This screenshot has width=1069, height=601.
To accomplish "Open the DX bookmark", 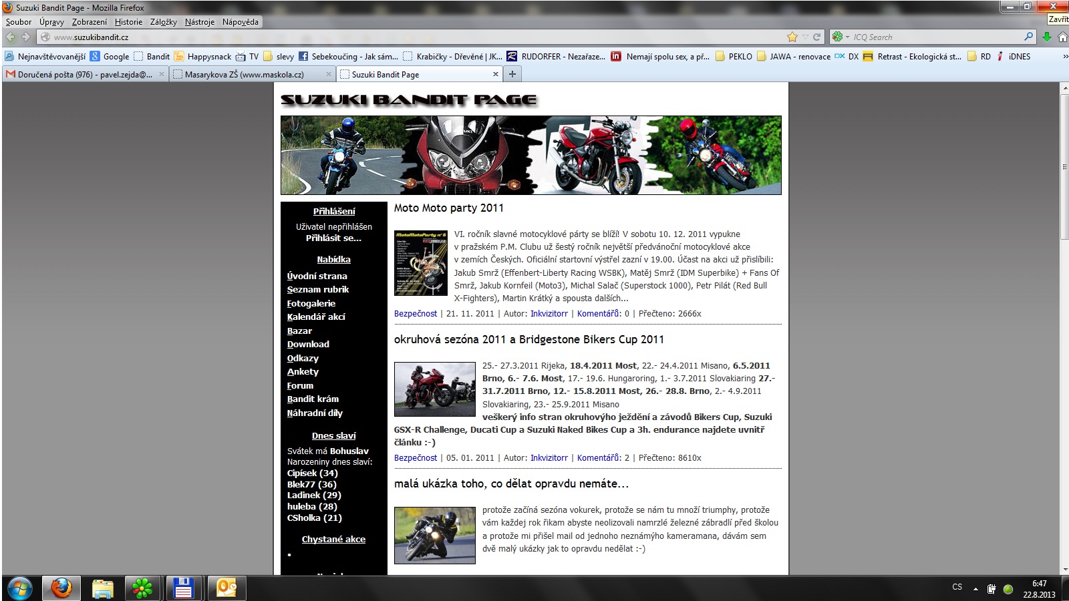I will [x=847, y=57].
